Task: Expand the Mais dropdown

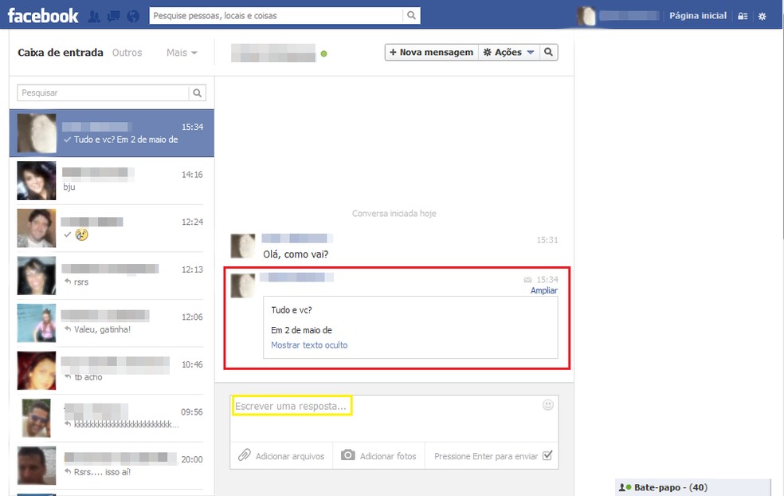Action: (181, 52)
